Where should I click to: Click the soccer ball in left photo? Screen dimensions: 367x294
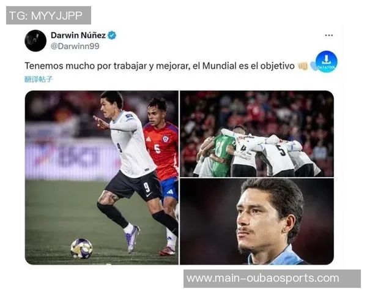coord(81,248)
